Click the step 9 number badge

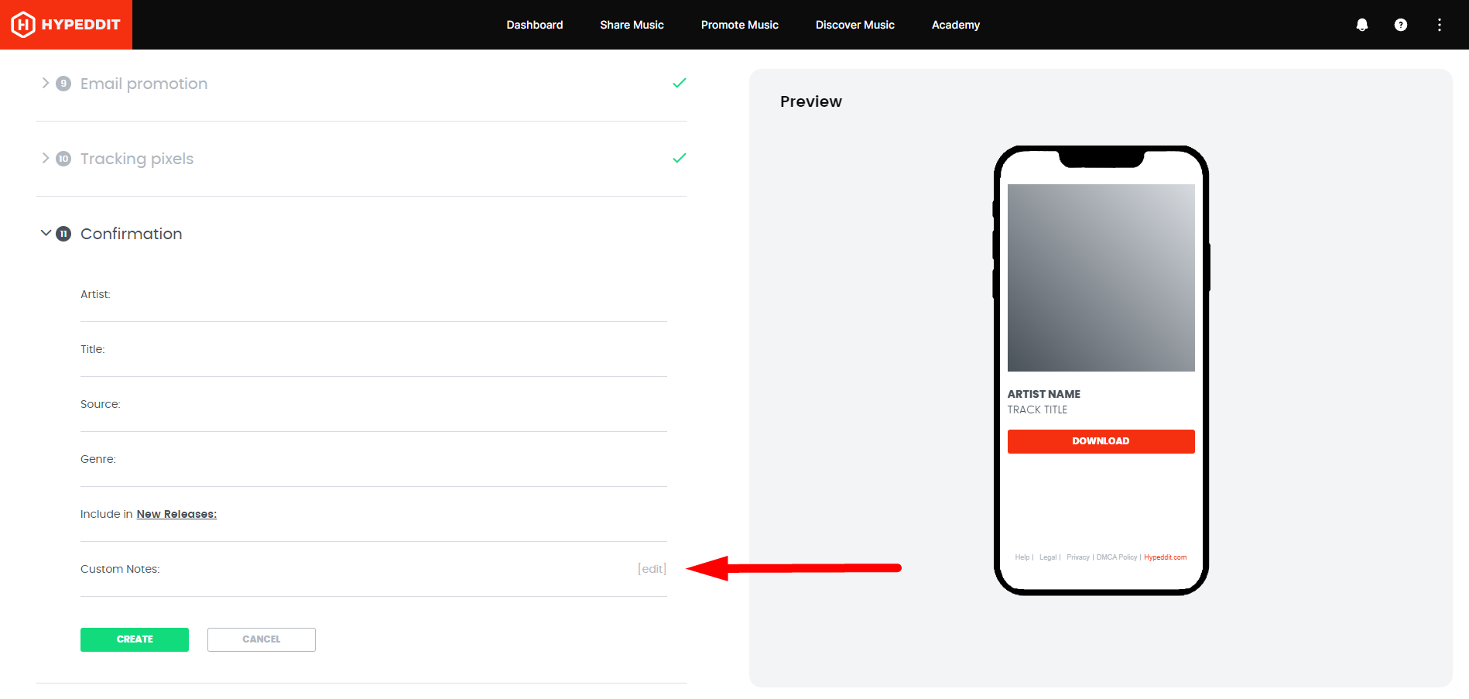coord(63,84)
